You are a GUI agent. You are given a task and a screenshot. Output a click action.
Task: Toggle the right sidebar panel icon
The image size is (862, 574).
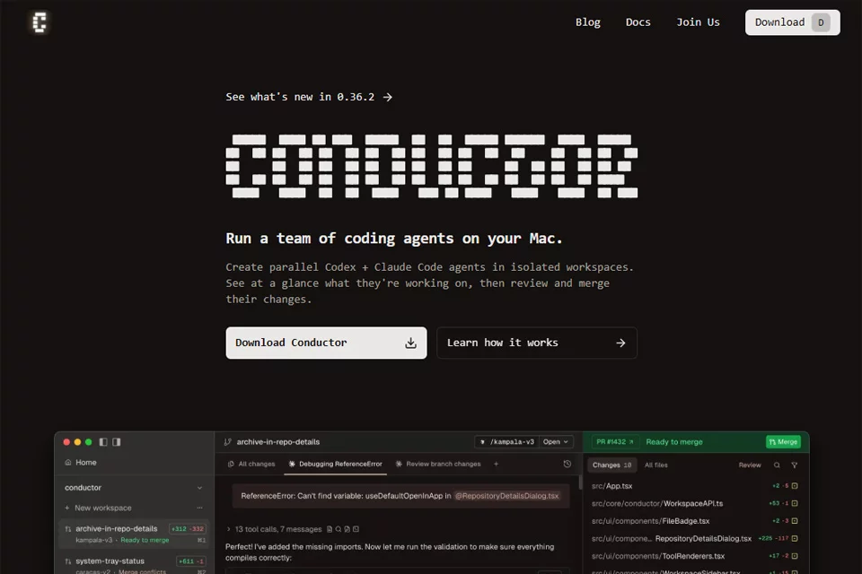[117, 442]
